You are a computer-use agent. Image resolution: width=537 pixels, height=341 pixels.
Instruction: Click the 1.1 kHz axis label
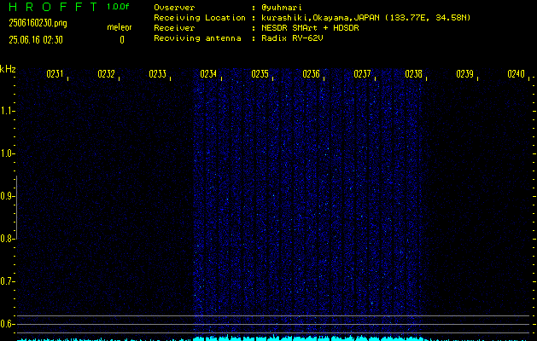click(x=7, y=111)
